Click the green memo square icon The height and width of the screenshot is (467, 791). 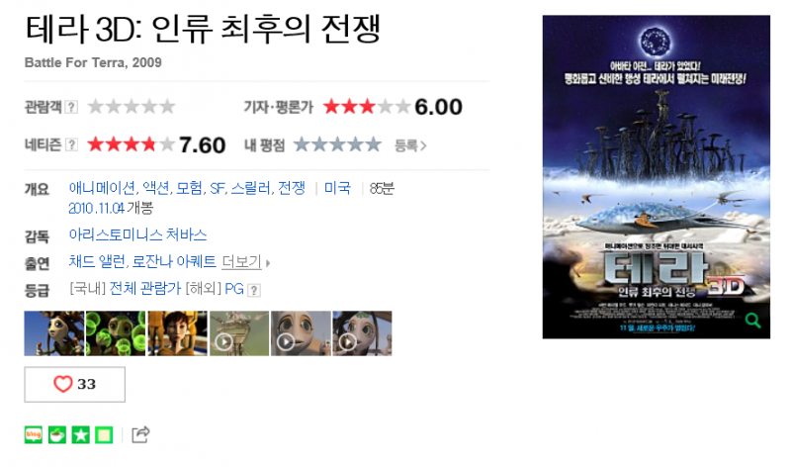tap(104, 434)
